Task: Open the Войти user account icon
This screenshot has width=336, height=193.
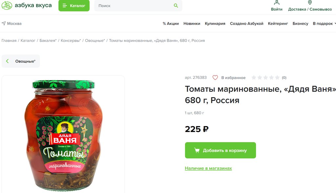Action: [277, 3]
